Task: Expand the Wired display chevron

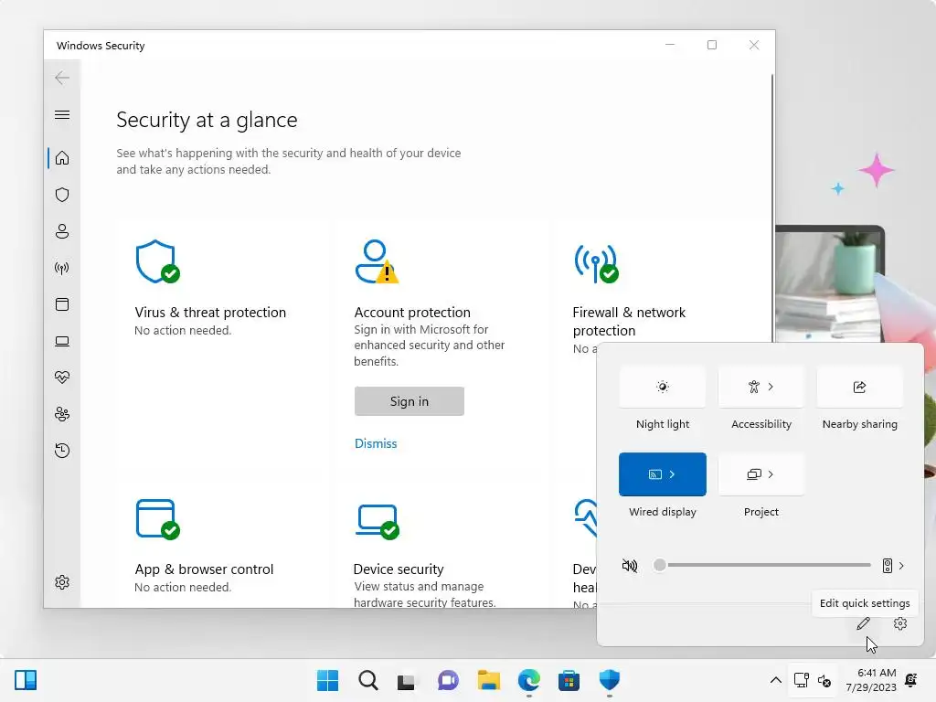Action: [672, 474]
